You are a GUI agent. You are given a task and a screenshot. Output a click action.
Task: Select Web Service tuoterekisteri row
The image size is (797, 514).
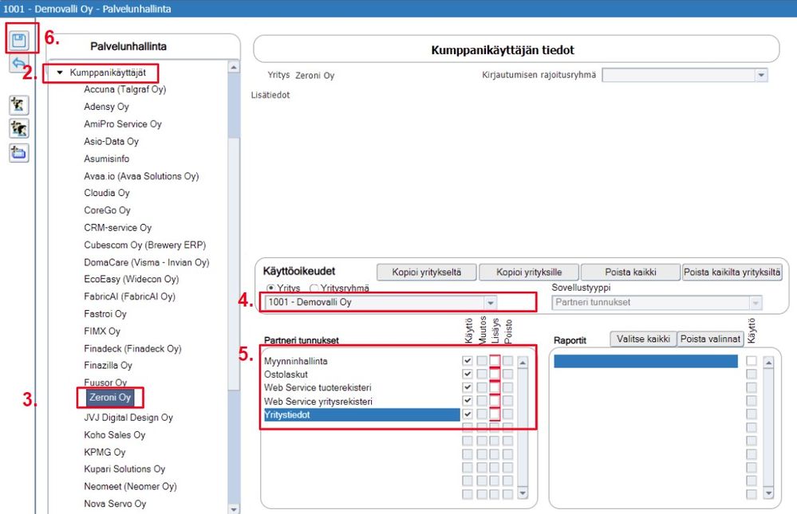point(361,387)
